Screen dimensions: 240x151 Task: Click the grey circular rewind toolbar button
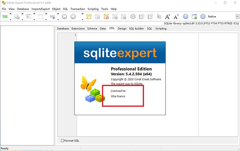point(73,16)
